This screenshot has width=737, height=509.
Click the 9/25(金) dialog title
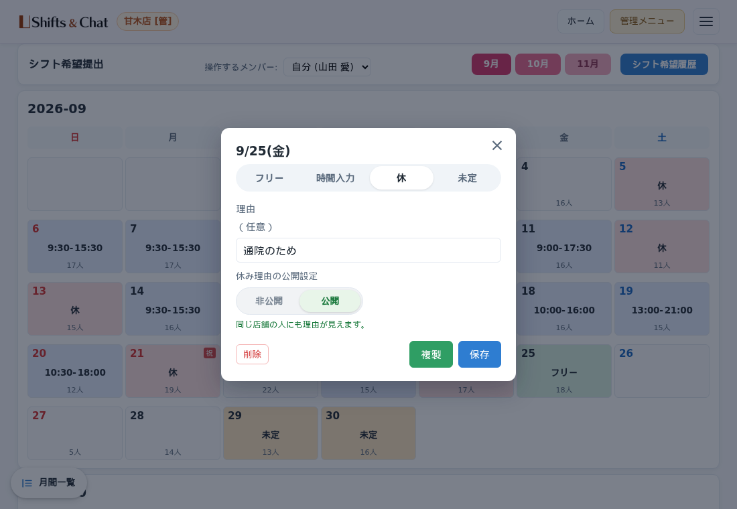point(263,151)
